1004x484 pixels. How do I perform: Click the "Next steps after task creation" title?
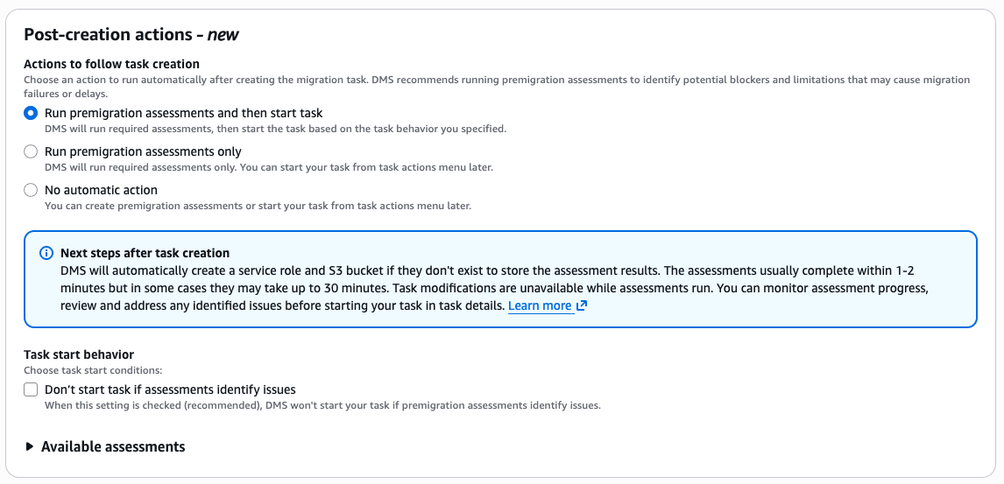coord(145,253)
